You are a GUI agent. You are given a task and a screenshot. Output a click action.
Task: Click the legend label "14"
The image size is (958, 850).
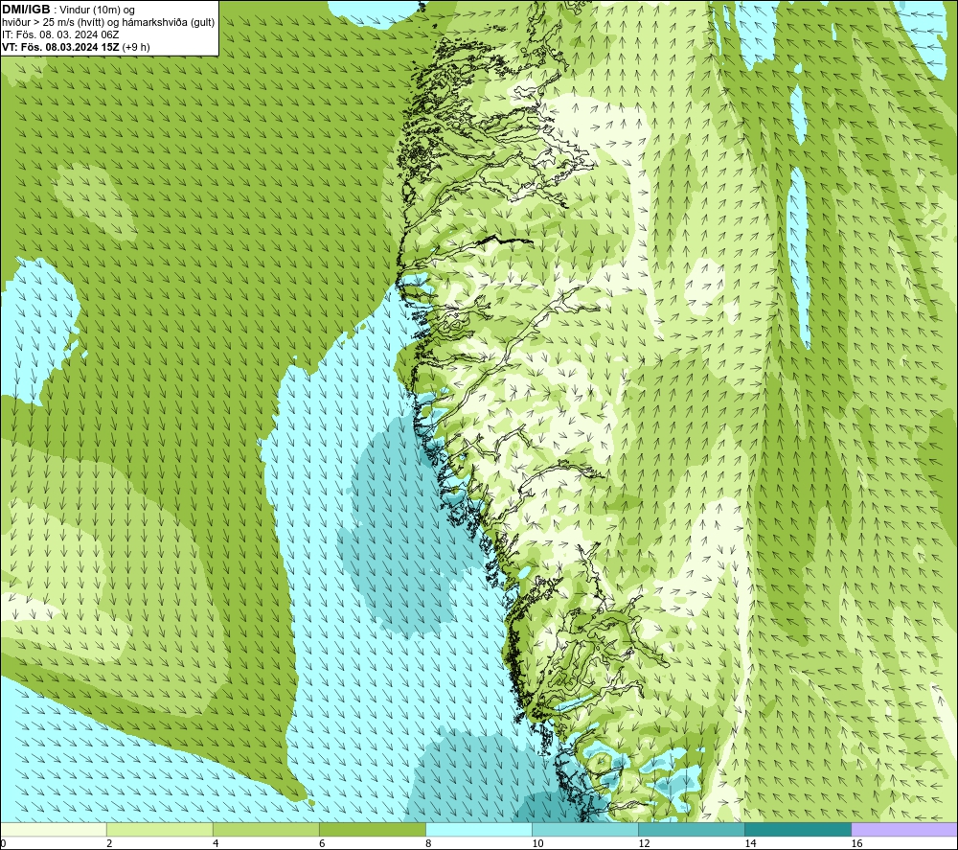tap(750, 844)
